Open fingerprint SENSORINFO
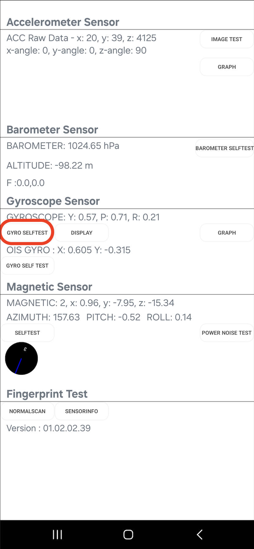 (x=81, y=411)
